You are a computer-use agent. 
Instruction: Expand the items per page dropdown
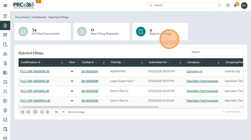click(60, 112)
